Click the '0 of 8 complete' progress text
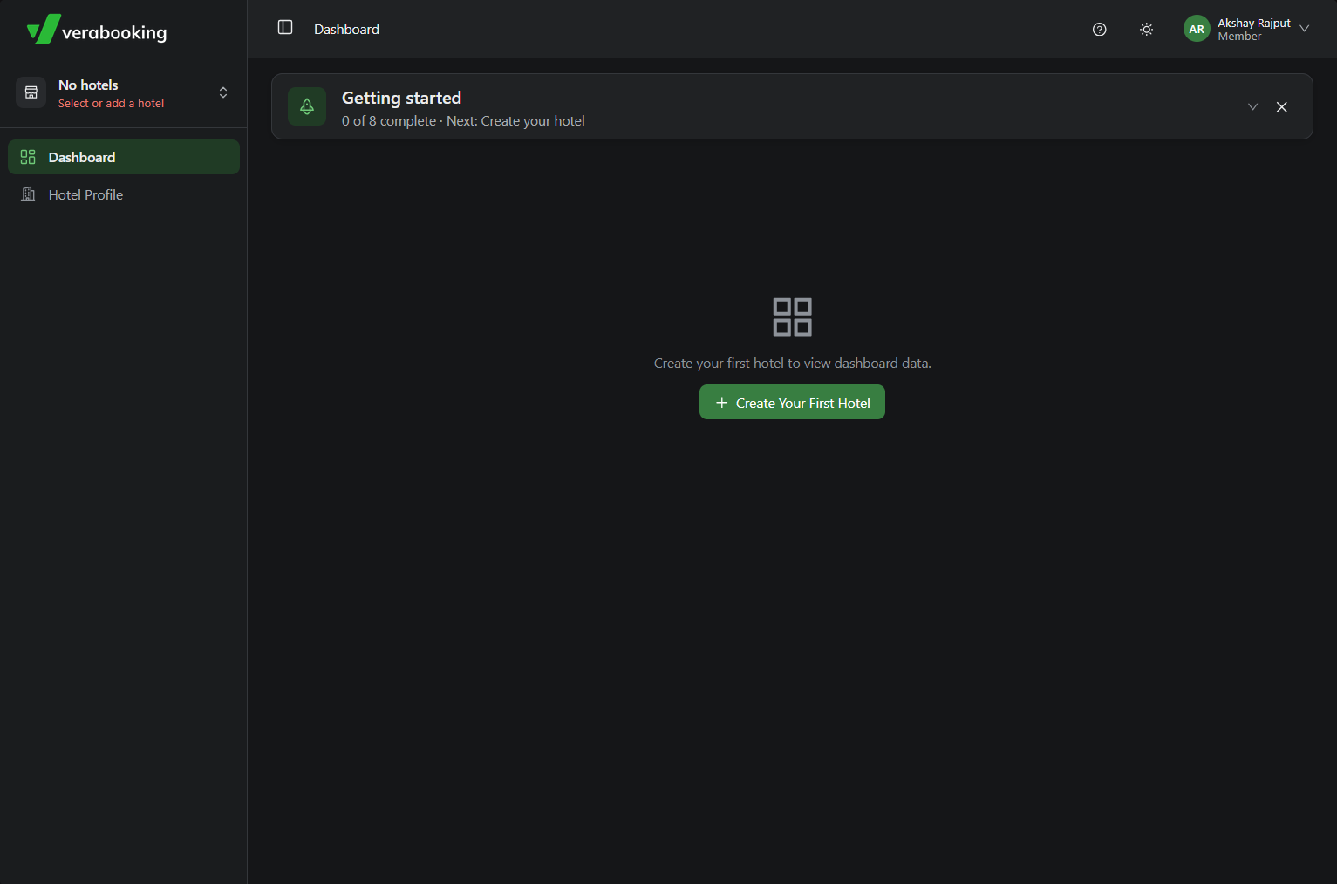Viewport: 1337px width, 884px height. coord(389,121)
